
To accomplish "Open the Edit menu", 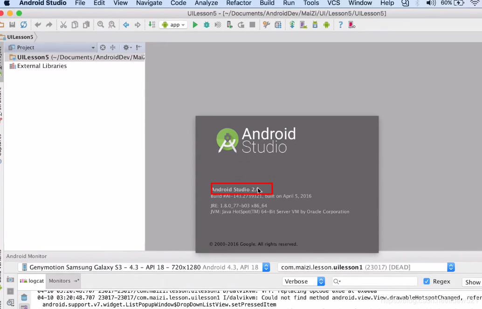I will [x=99, y=3].
